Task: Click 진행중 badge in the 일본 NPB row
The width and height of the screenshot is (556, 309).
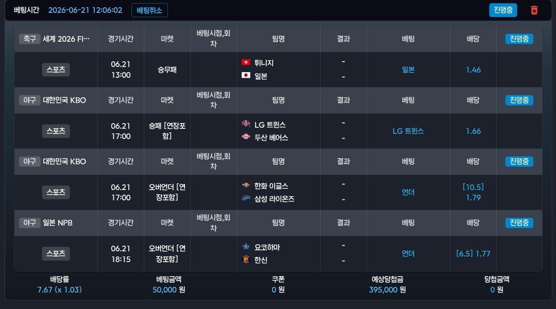Action: [x=519, y=222]
